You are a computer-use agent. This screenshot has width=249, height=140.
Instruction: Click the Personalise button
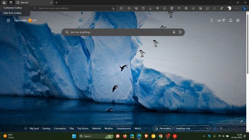163,128
